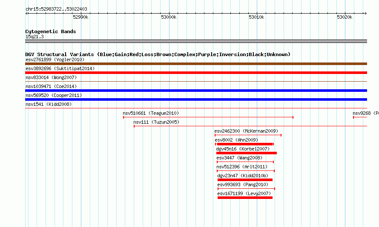Click the 52990k ruler position
This screenshot has height=227, width=379.
point(80,17)
